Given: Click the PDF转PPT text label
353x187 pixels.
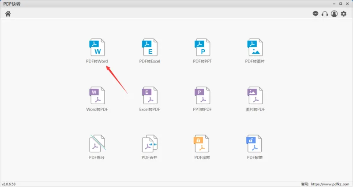Looking at the screenshot, I should click(202, 61).
